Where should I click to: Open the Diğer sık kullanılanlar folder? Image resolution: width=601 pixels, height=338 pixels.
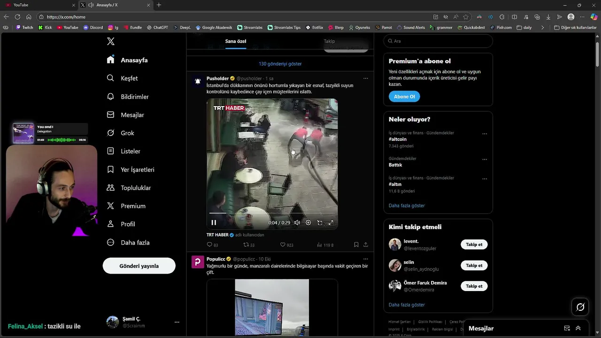click(575, 28)
